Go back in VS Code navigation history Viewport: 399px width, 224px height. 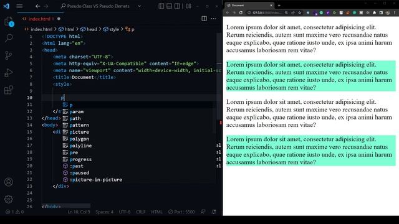point(37,6)
